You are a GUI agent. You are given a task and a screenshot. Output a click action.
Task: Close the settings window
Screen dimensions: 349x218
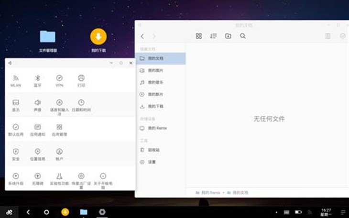pos(131,63)
